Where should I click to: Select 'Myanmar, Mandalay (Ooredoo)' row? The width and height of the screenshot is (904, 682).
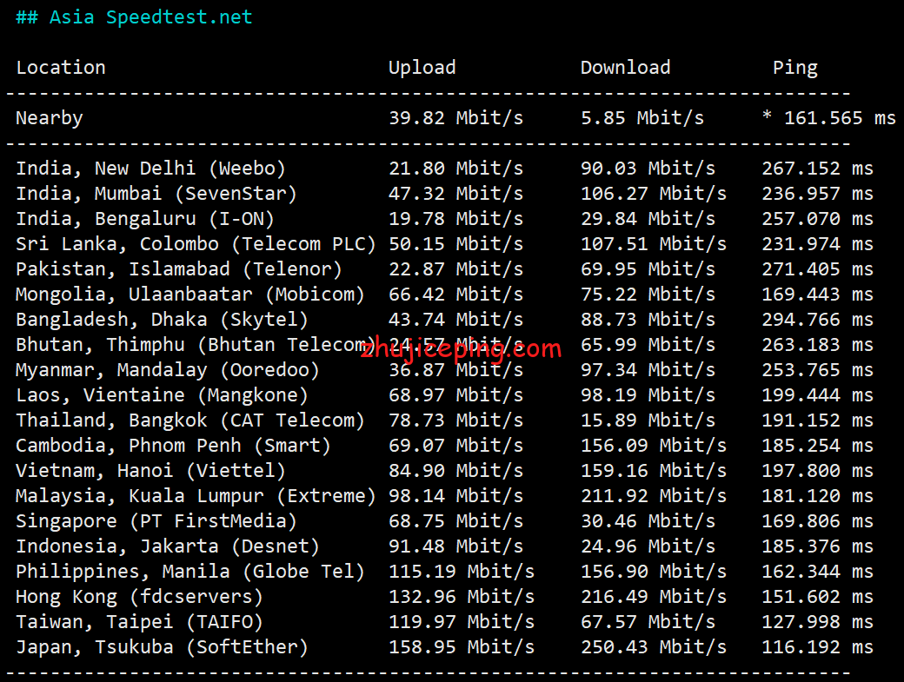(x=444, y=370)
